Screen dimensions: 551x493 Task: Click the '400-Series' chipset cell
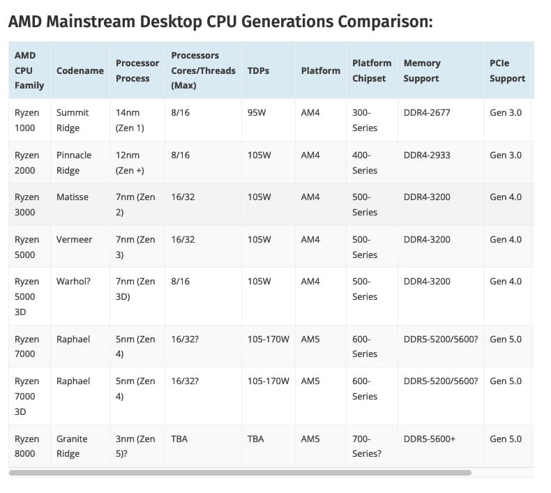372,162
